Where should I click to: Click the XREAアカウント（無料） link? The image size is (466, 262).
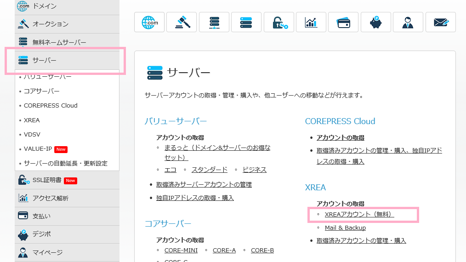359,214
